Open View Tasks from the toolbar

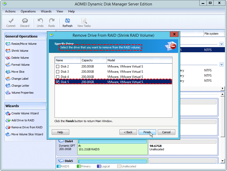[84, 23]
